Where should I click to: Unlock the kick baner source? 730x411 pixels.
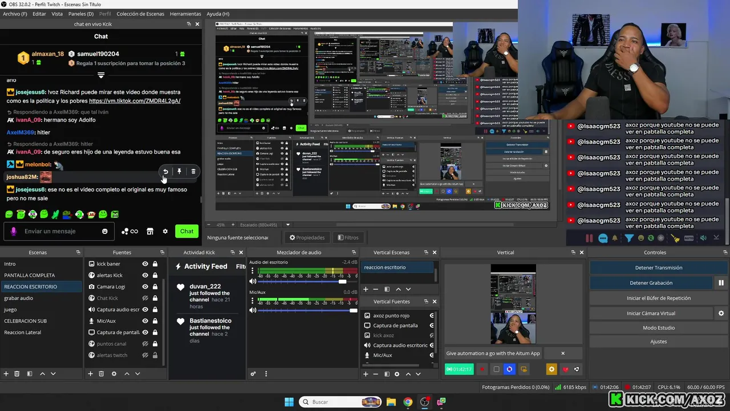[x=155, y=264]
